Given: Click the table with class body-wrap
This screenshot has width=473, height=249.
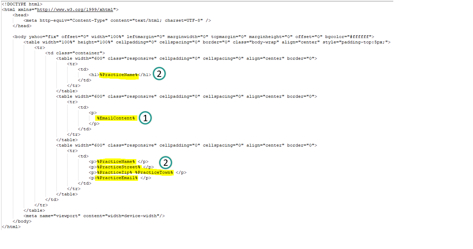Looking at the screenshot, I should [206, 42].
